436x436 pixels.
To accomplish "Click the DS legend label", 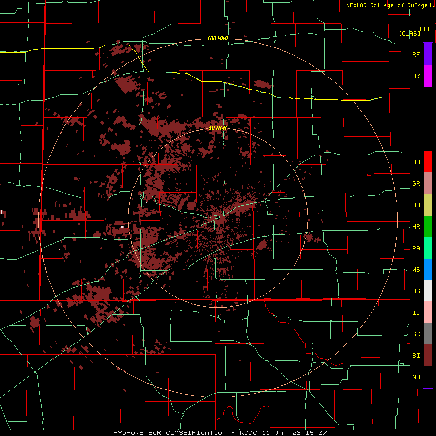I will [416, 291].
